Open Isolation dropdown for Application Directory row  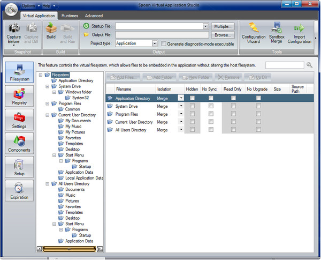(181, 98)
